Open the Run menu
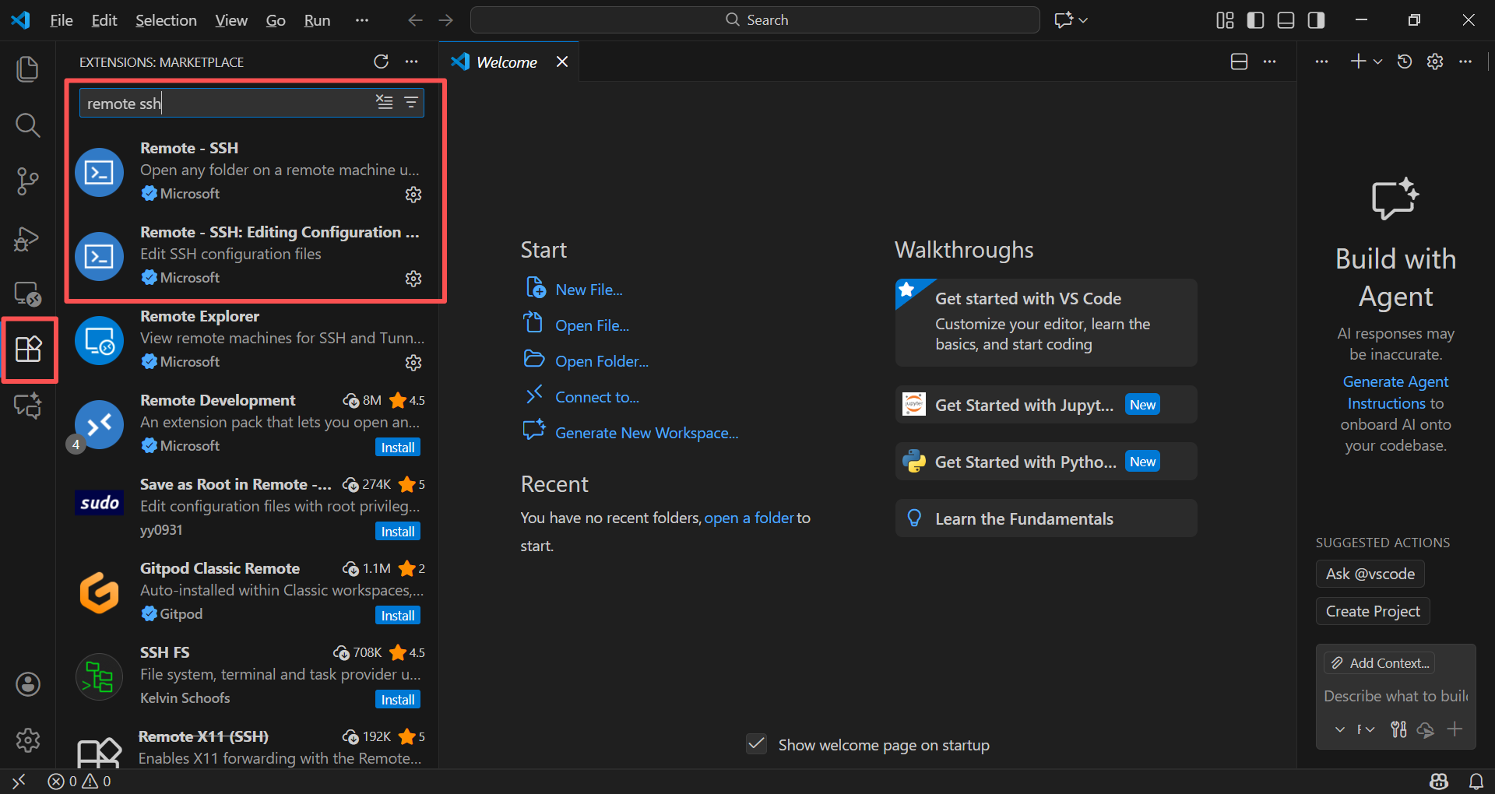Screen dimensions: 1495x794 click(317, 20)
